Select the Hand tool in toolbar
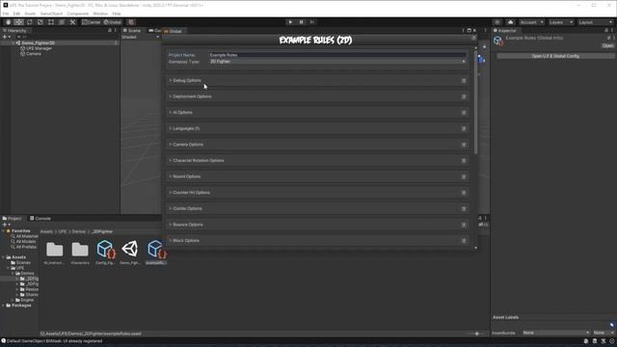617x347 pixels. pos(9,22)
